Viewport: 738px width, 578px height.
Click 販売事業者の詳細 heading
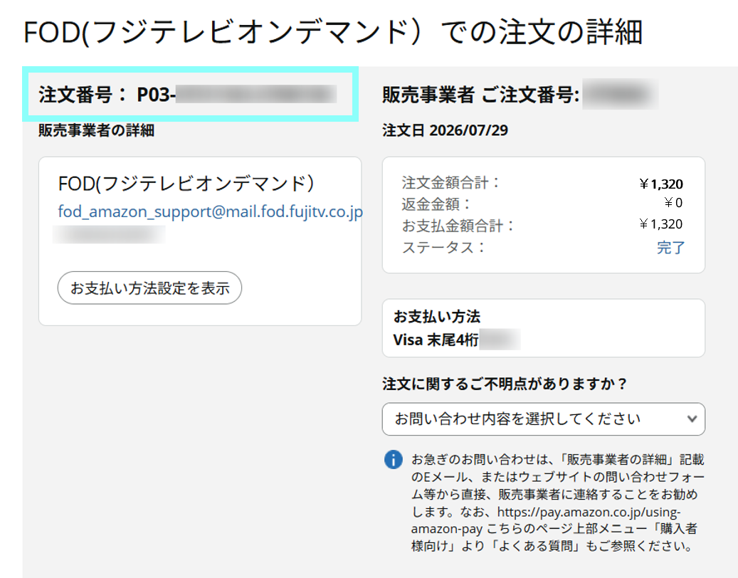click(x=97, y=130)
